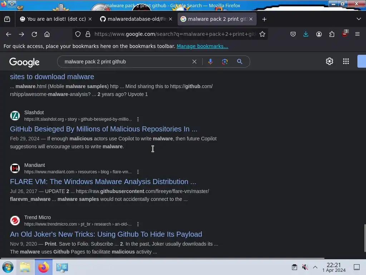This screenshot has width=366, height=275.
Task: Close the malwaredatabase-old tab
Action: [x=170, y=19]
